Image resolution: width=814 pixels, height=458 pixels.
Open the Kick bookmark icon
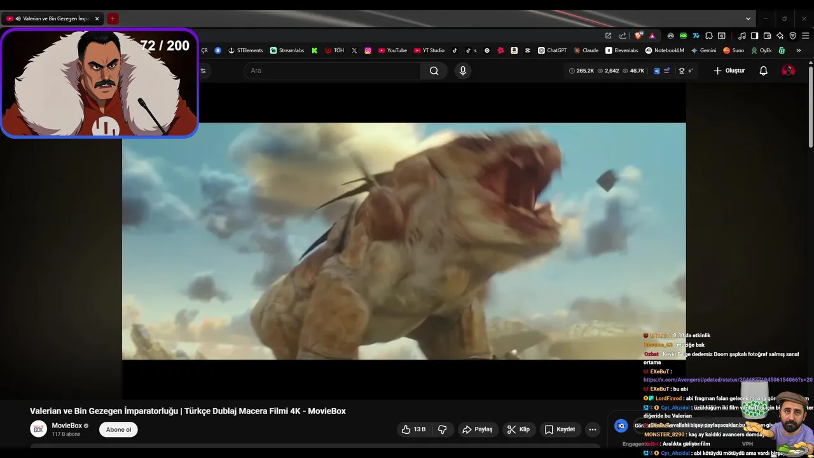click(x=314, y=50)
